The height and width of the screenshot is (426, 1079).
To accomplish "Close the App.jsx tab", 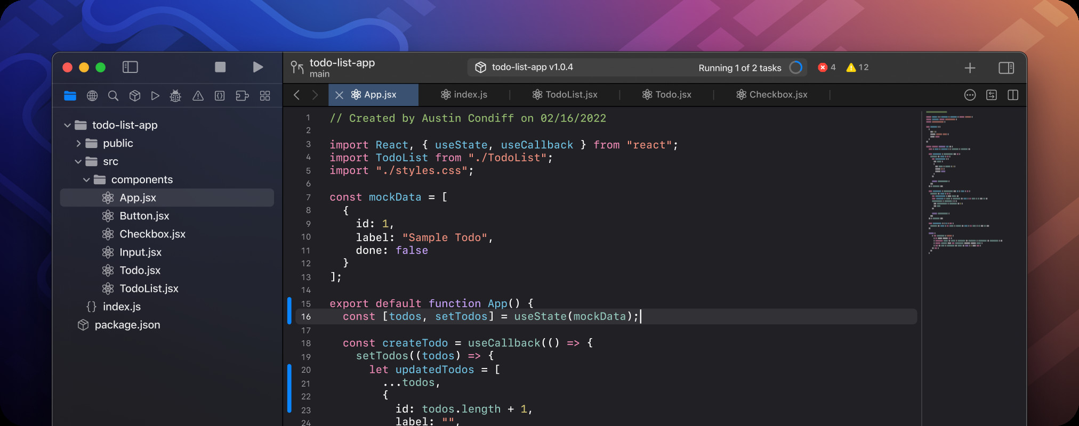I will (339, 95).
